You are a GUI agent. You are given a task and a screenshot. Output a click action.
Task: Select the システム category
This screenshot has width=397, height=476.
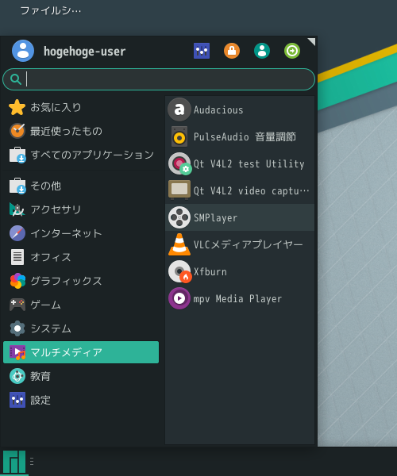tap(81, 328)
